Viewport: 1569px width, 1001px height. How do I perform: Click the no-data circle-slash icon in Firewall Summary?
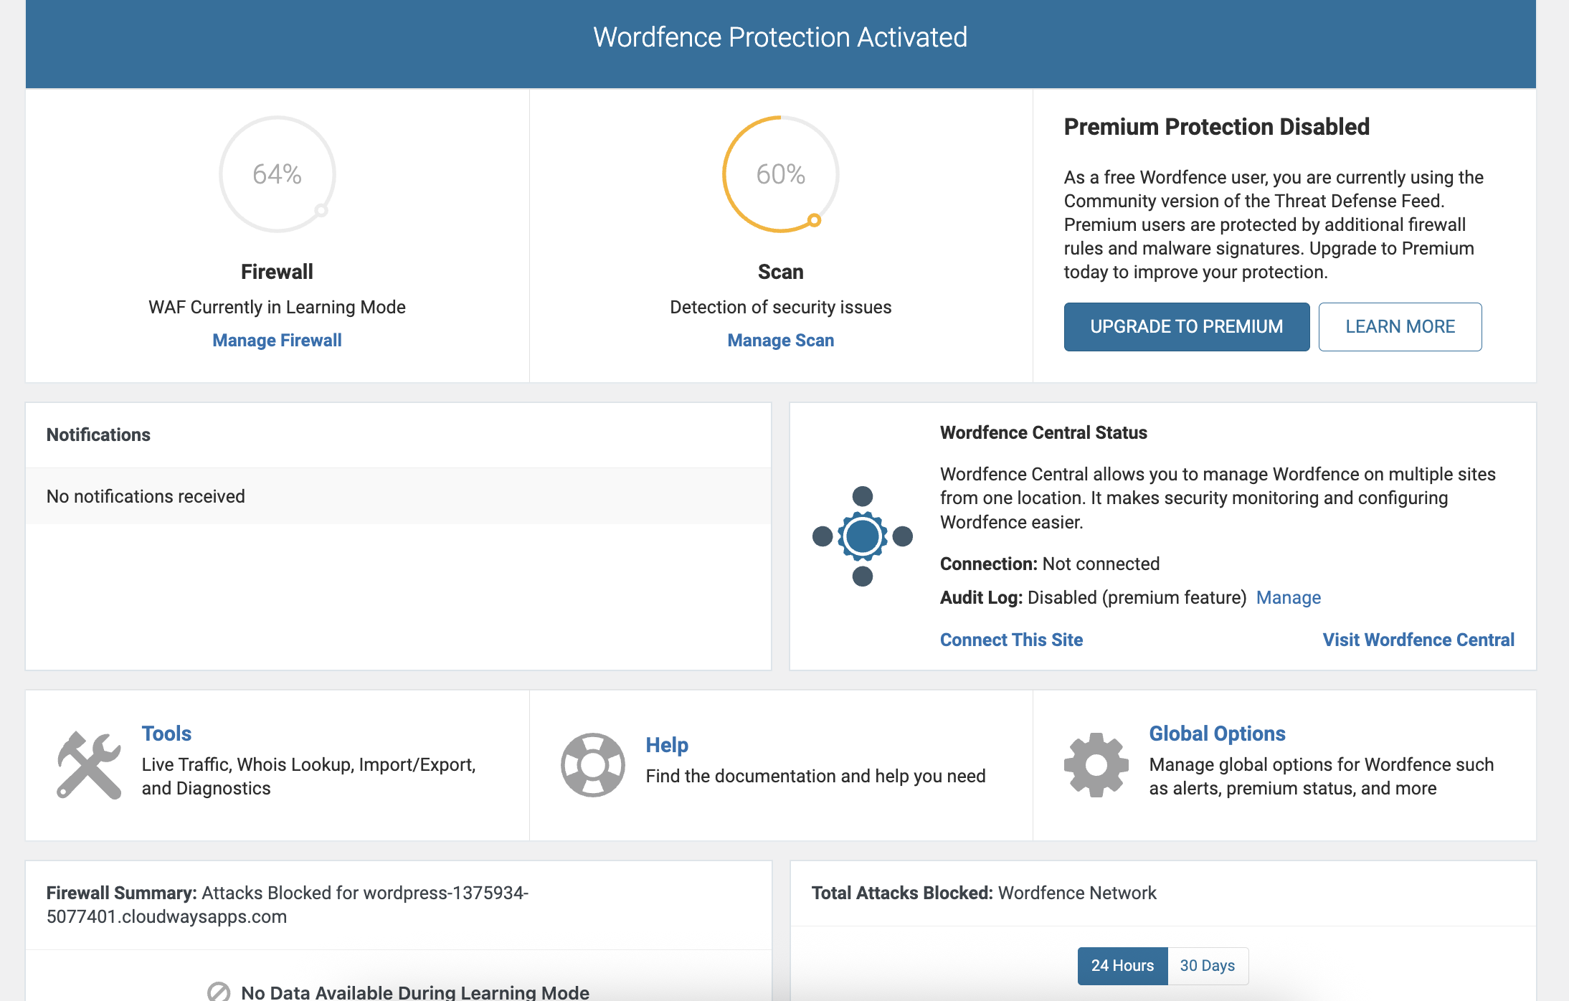point(219,992)
